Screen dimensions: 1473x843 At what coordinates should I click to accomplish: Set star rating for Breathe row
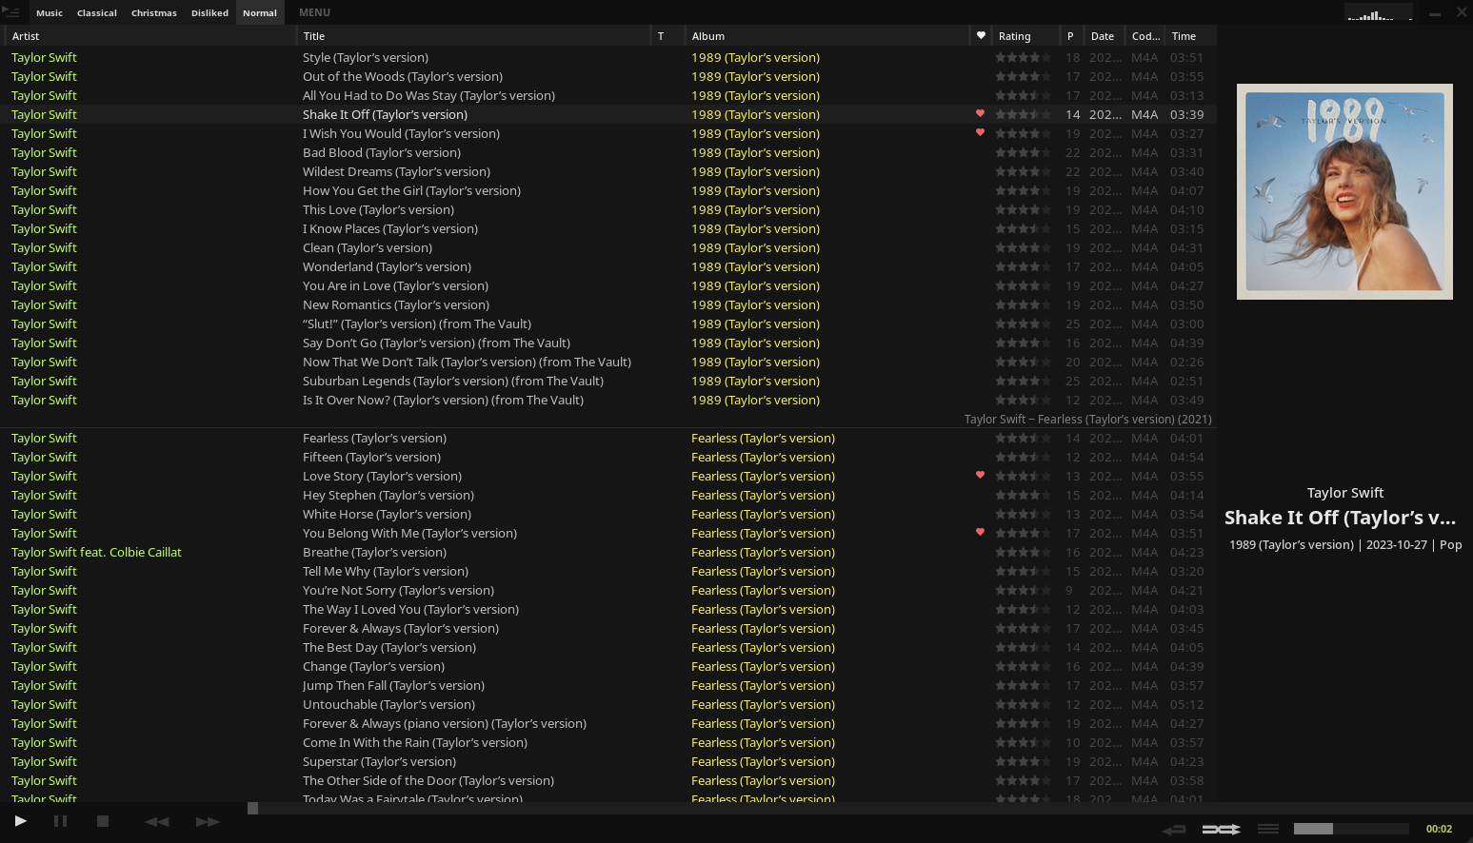pos(1024,552)
